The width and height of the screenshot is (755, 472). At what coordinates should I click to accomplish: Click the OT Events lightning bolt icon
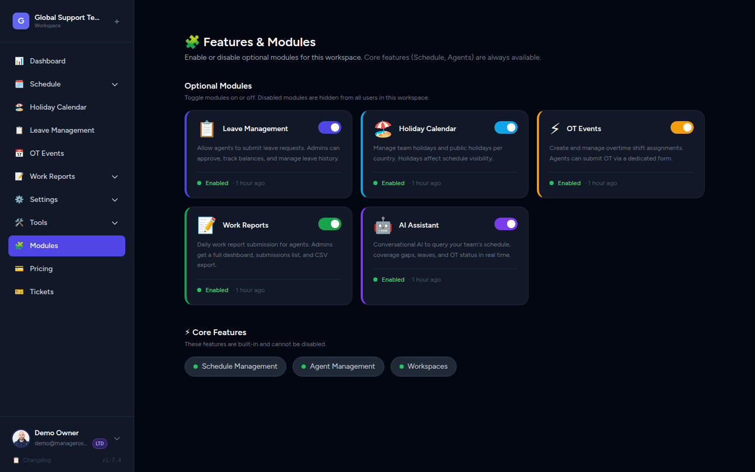(x=557, y=128)
